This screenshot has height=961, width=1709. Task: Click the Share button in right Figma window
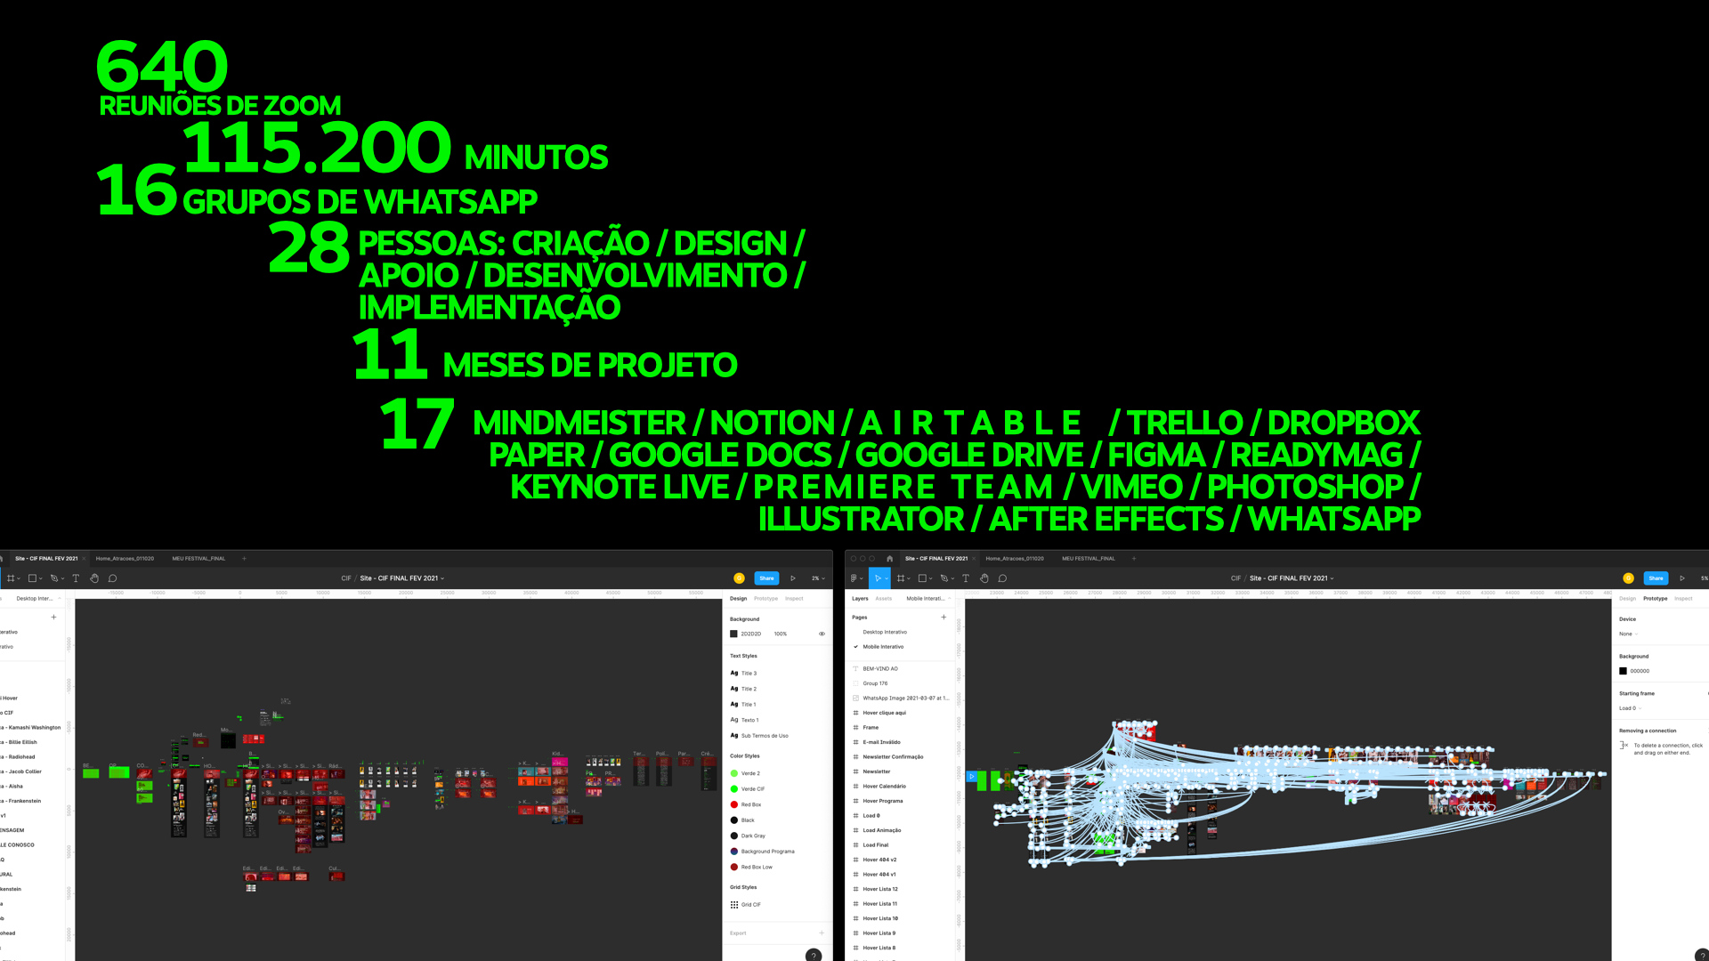pyautogui.click(x=1656, y=578)
